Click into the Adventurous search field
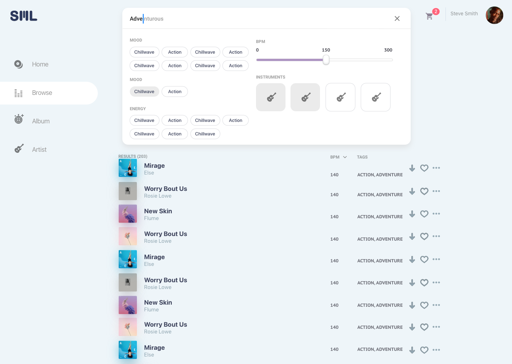The width and height of the screenshot is (512, 364). pyautogui.click(x=249, y=19)
